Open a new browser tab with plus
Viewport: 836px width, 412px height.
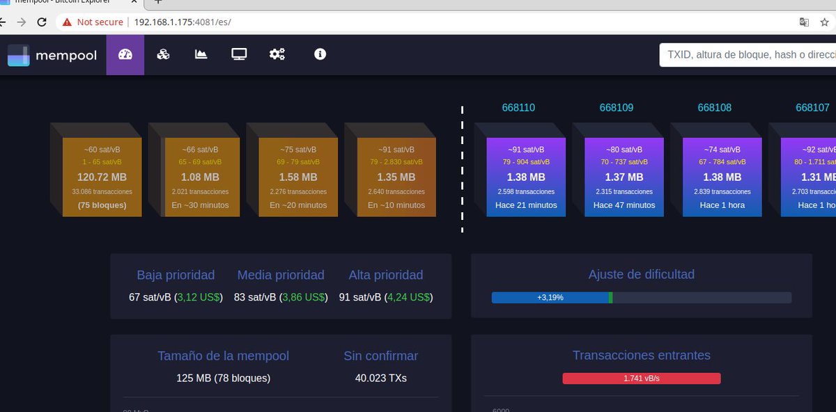click(x=158, y=3)
